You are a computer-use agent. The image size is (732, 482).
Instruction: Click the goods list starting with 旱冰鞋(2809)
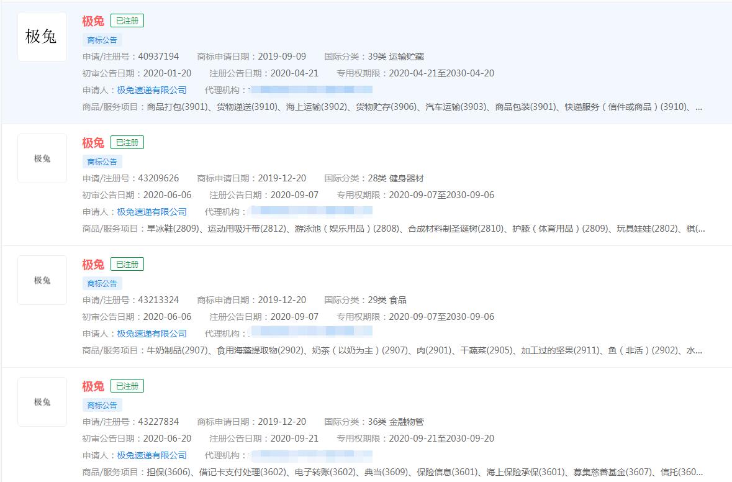tap(426, 229)
